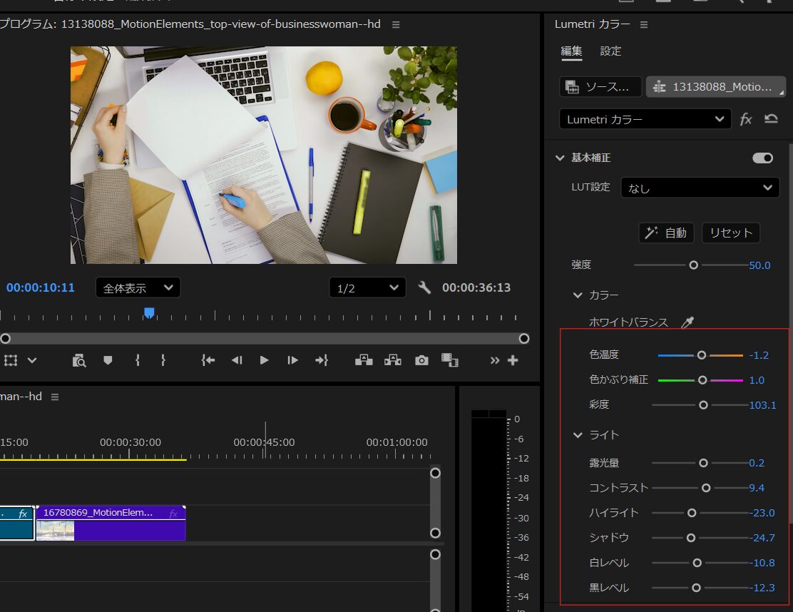Viewport: 793px width, 612px height.
Task: Open program monitor wrench settings
Action: (x=424, y=287)
